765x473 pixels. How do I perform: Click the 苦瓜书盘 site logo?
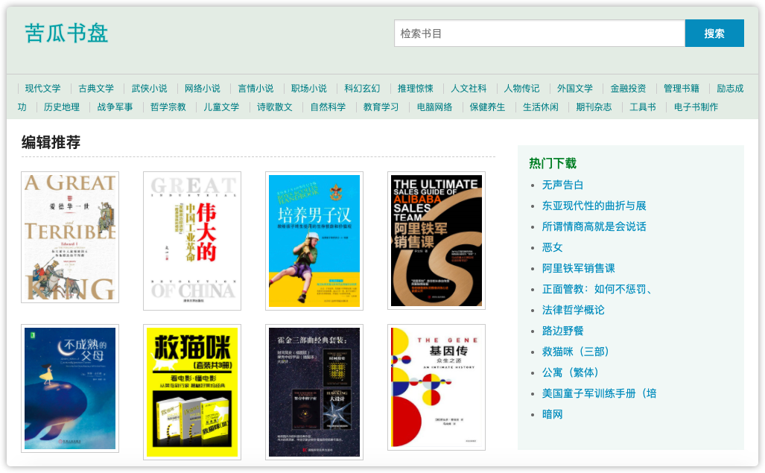(x=66, y=34)
